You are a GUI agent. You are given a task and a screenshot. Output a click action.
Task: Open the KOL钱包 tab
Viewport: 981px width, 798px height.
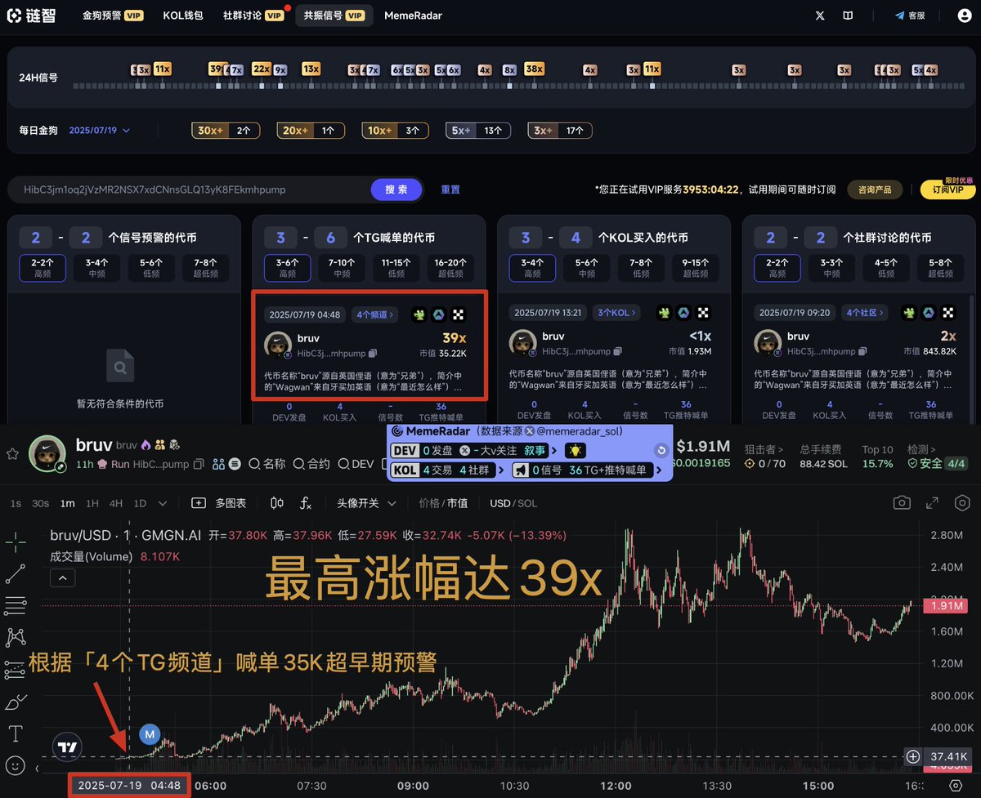[183, 16]
